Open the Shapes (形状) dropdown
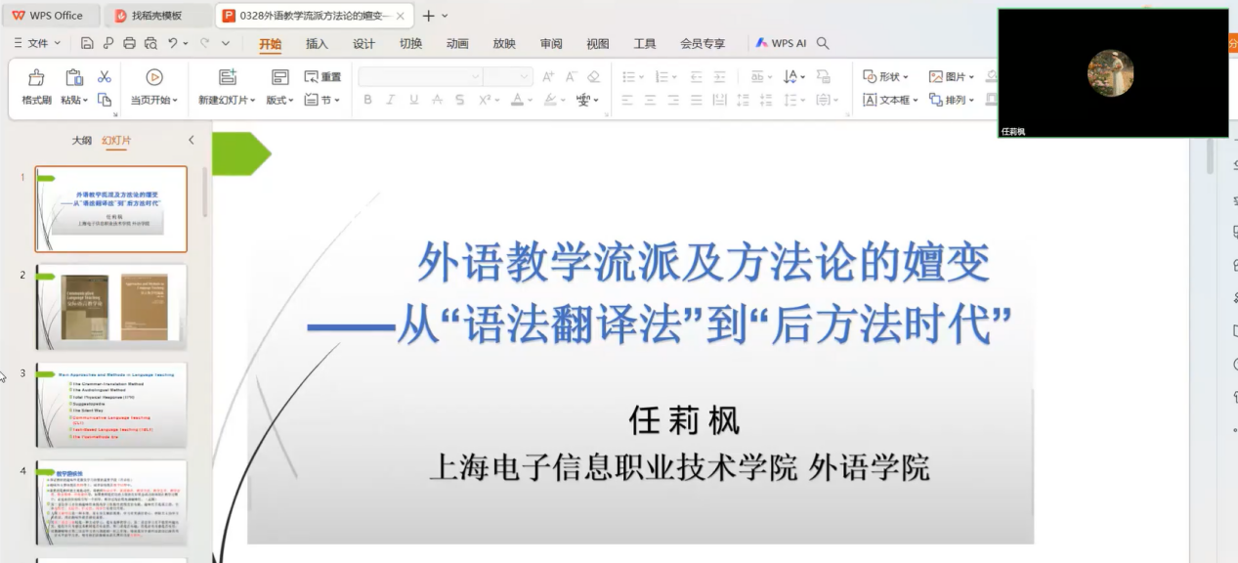 click(x=885, y=76)
